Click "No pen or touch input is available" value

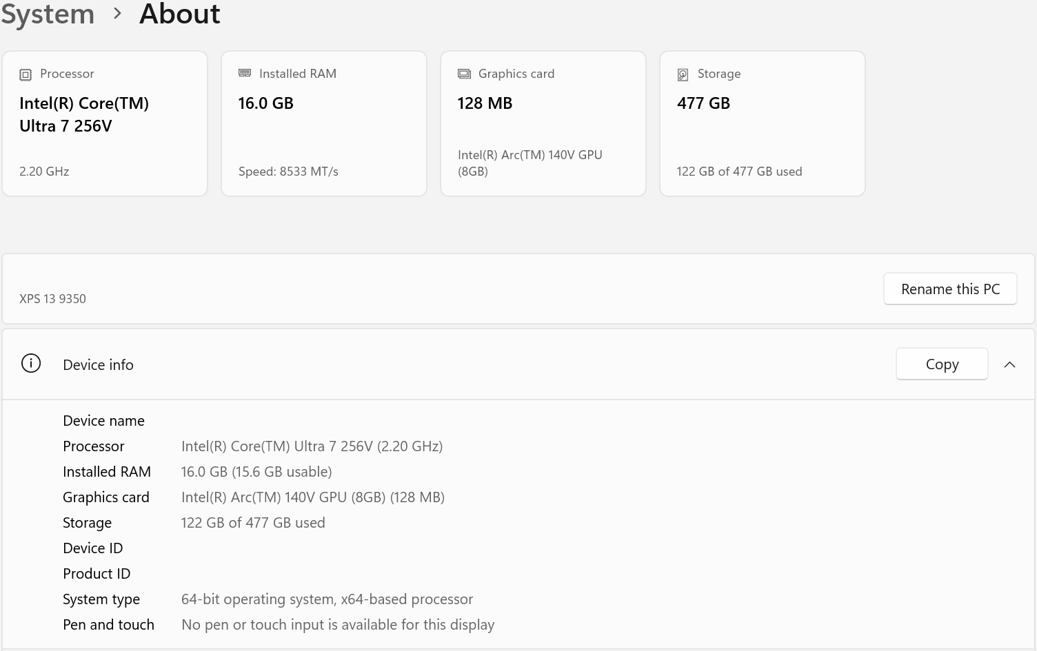click(x=338, y=625)
